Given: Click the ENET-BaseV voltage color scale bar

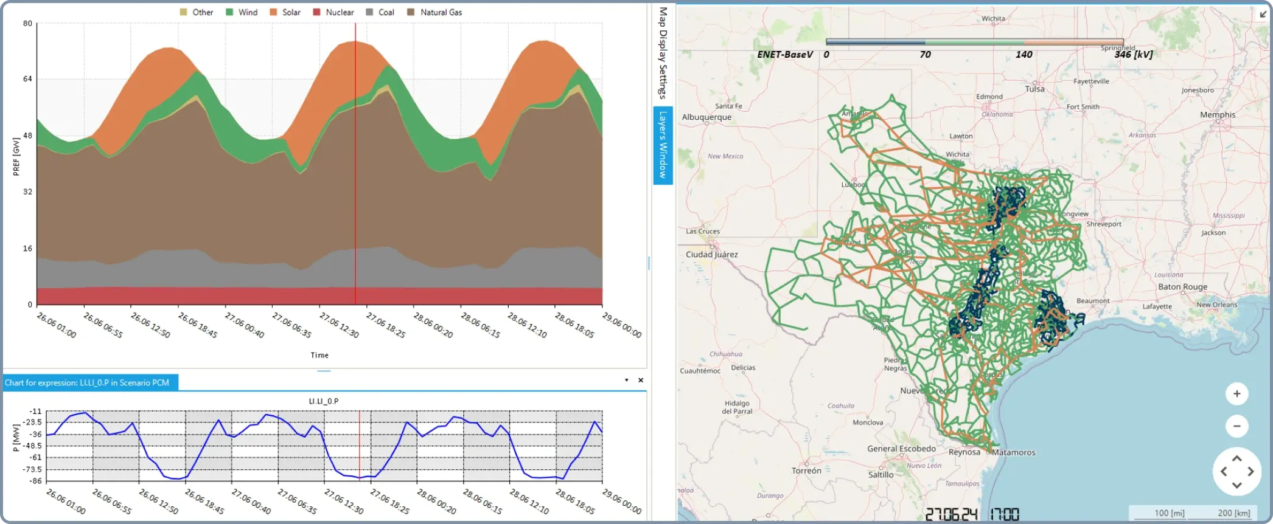Looking at the screenshot, I should click(x=974, y=42).
